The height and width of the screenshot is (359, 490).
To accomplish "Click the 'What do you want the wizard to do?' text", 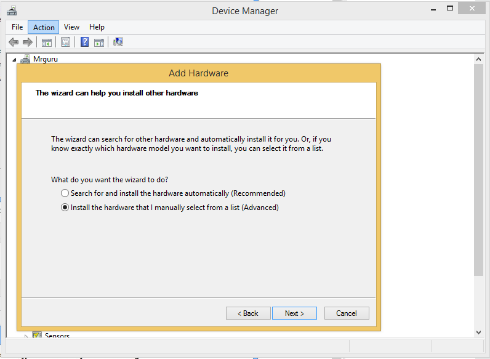I will pos(110,180).
